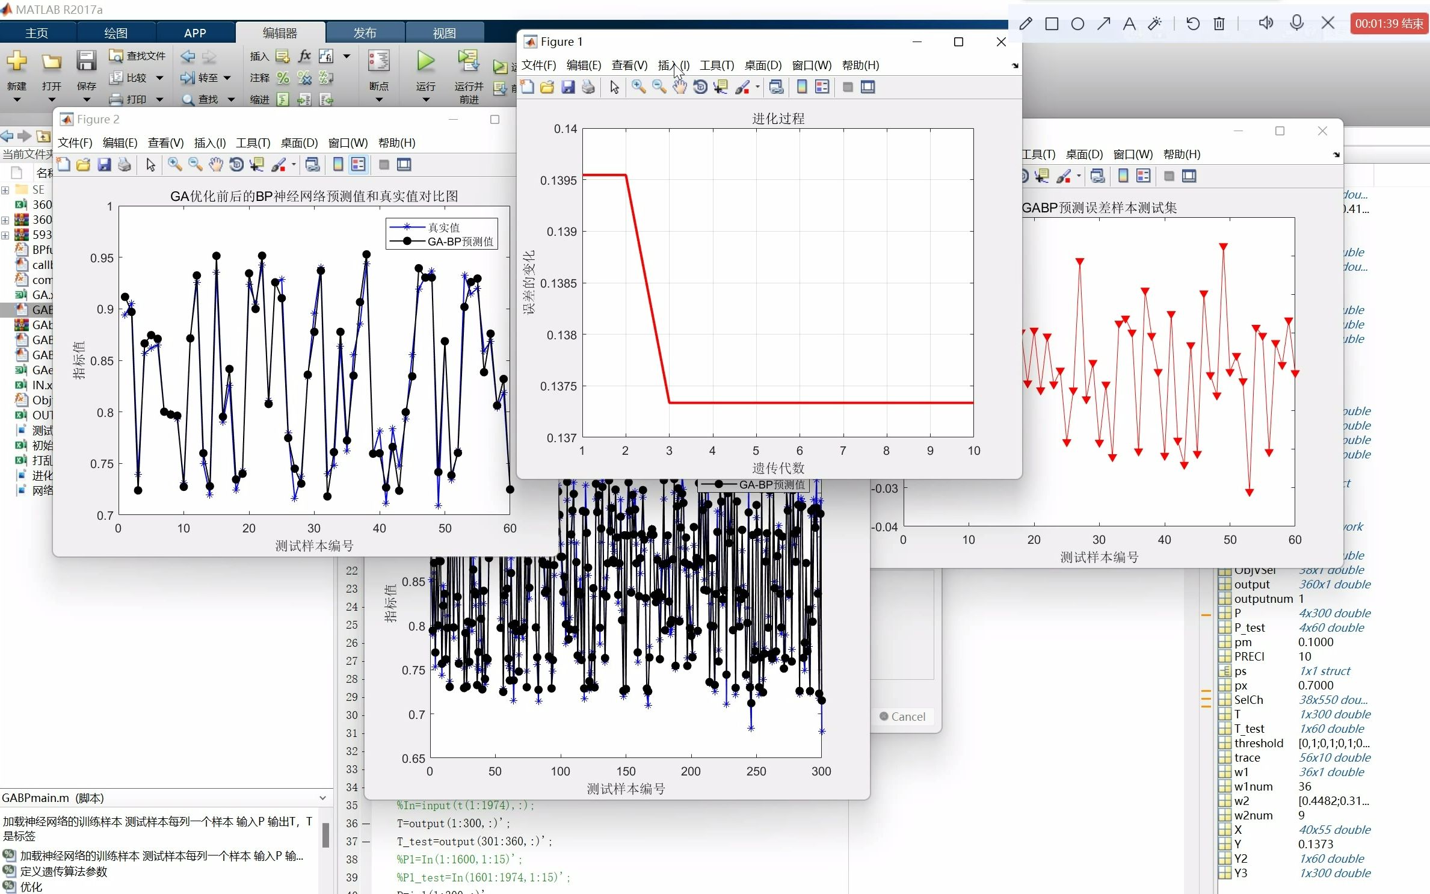The height and width of the screenshot is (894, 1430).
Task: Click the red 结束 recording stop button
Action: tap(1388, 23)
